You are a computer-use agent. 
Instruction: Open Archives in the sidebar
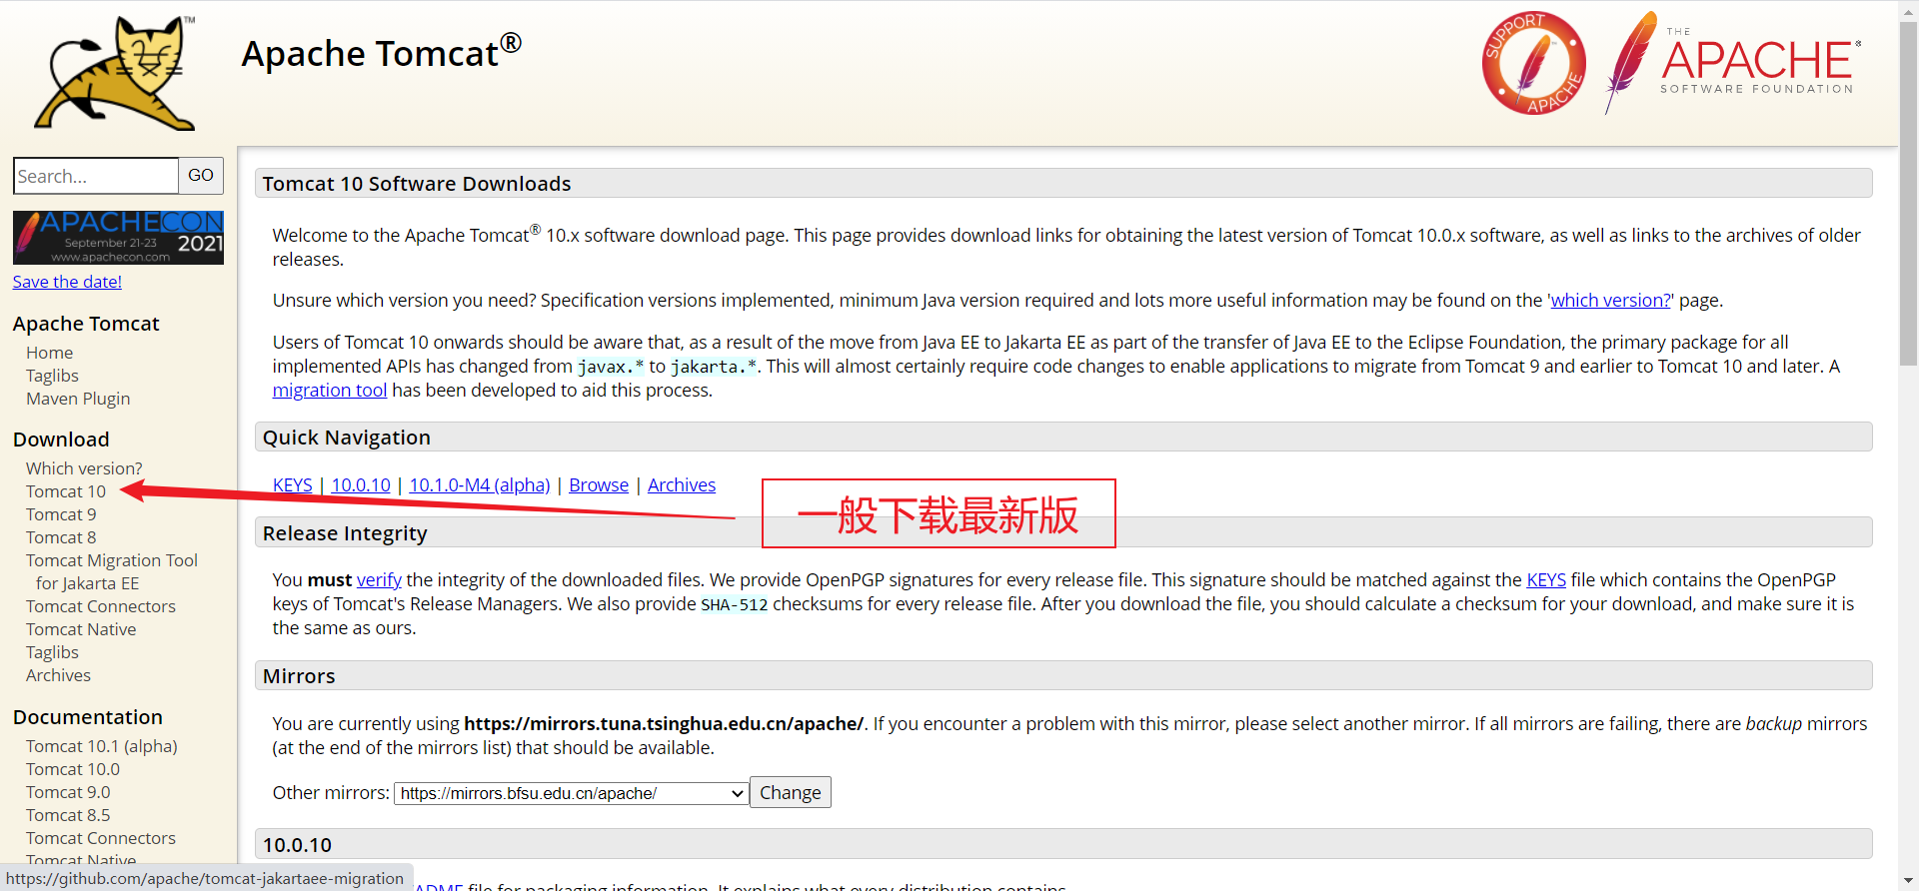[x=58, y=675]
